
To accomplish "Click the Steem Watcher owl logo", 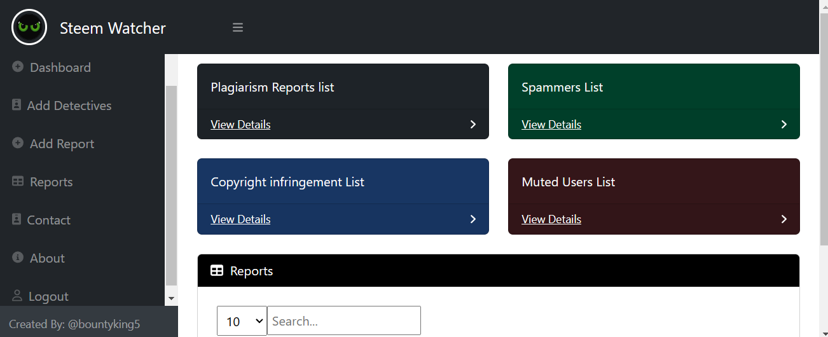I will click(x=29, y=27).
